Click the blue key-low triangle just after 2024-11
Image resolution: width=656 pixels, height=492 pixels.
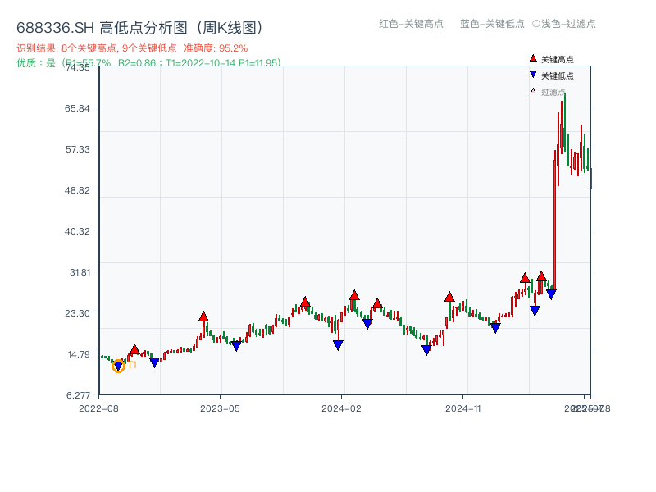(x=495, y=328)
